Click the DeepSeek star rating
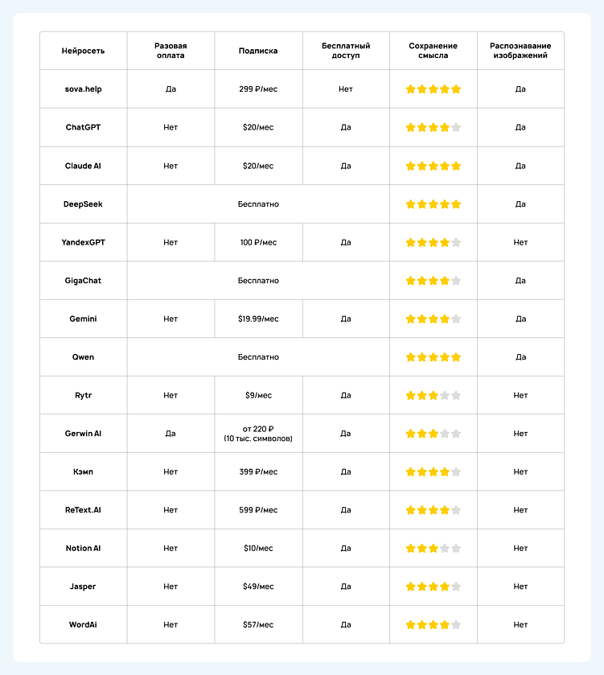604x675 pixels. tap(433, 204)
